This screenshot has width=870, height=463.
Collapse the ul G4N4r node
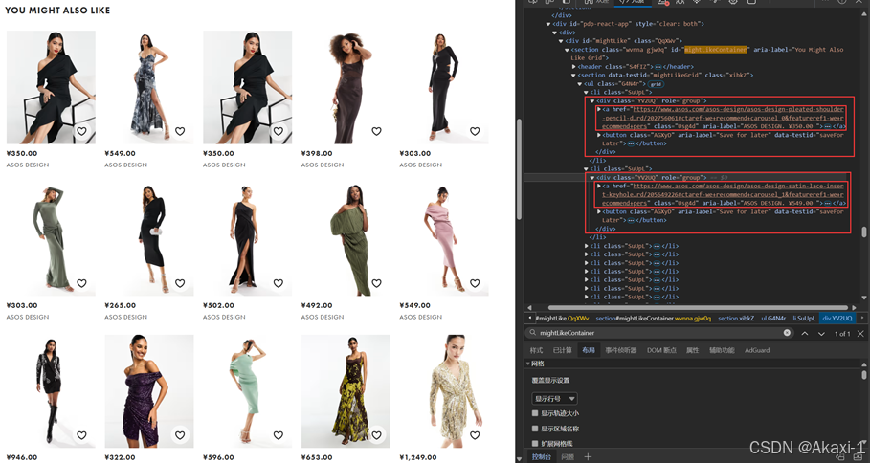click(x=580, y=84)
